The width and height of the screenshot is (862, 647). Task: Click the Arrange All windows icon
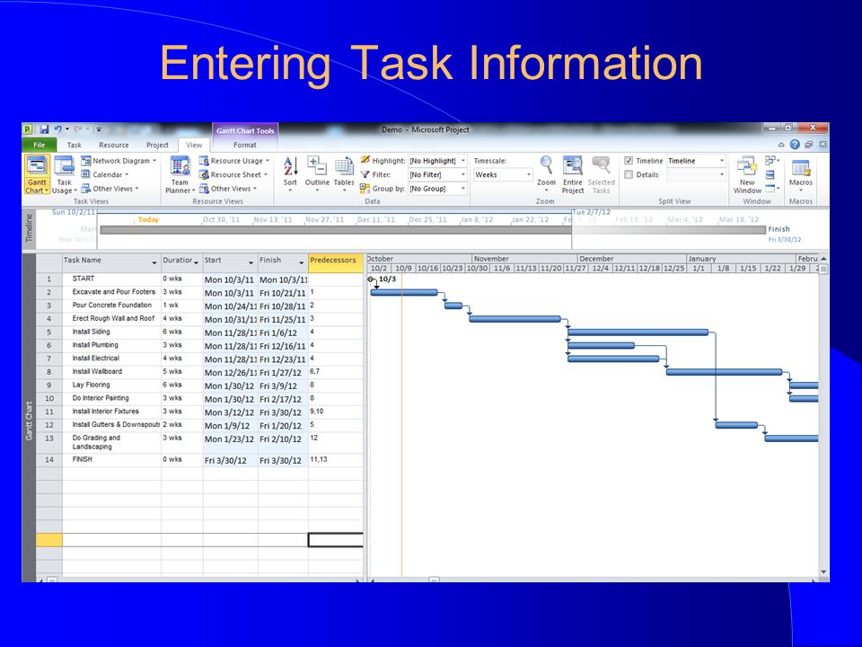pyautogui.click(x=770, y=174)
